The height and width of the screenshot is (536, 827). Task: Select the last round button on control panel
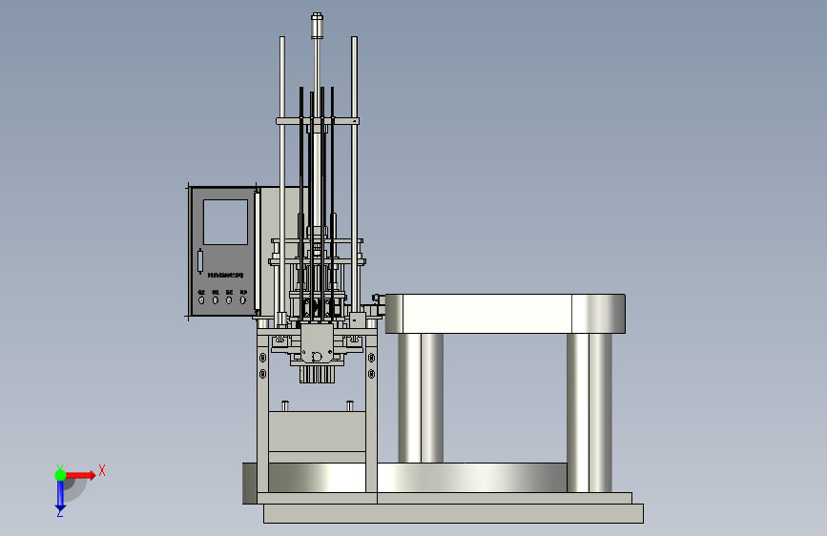242,300
